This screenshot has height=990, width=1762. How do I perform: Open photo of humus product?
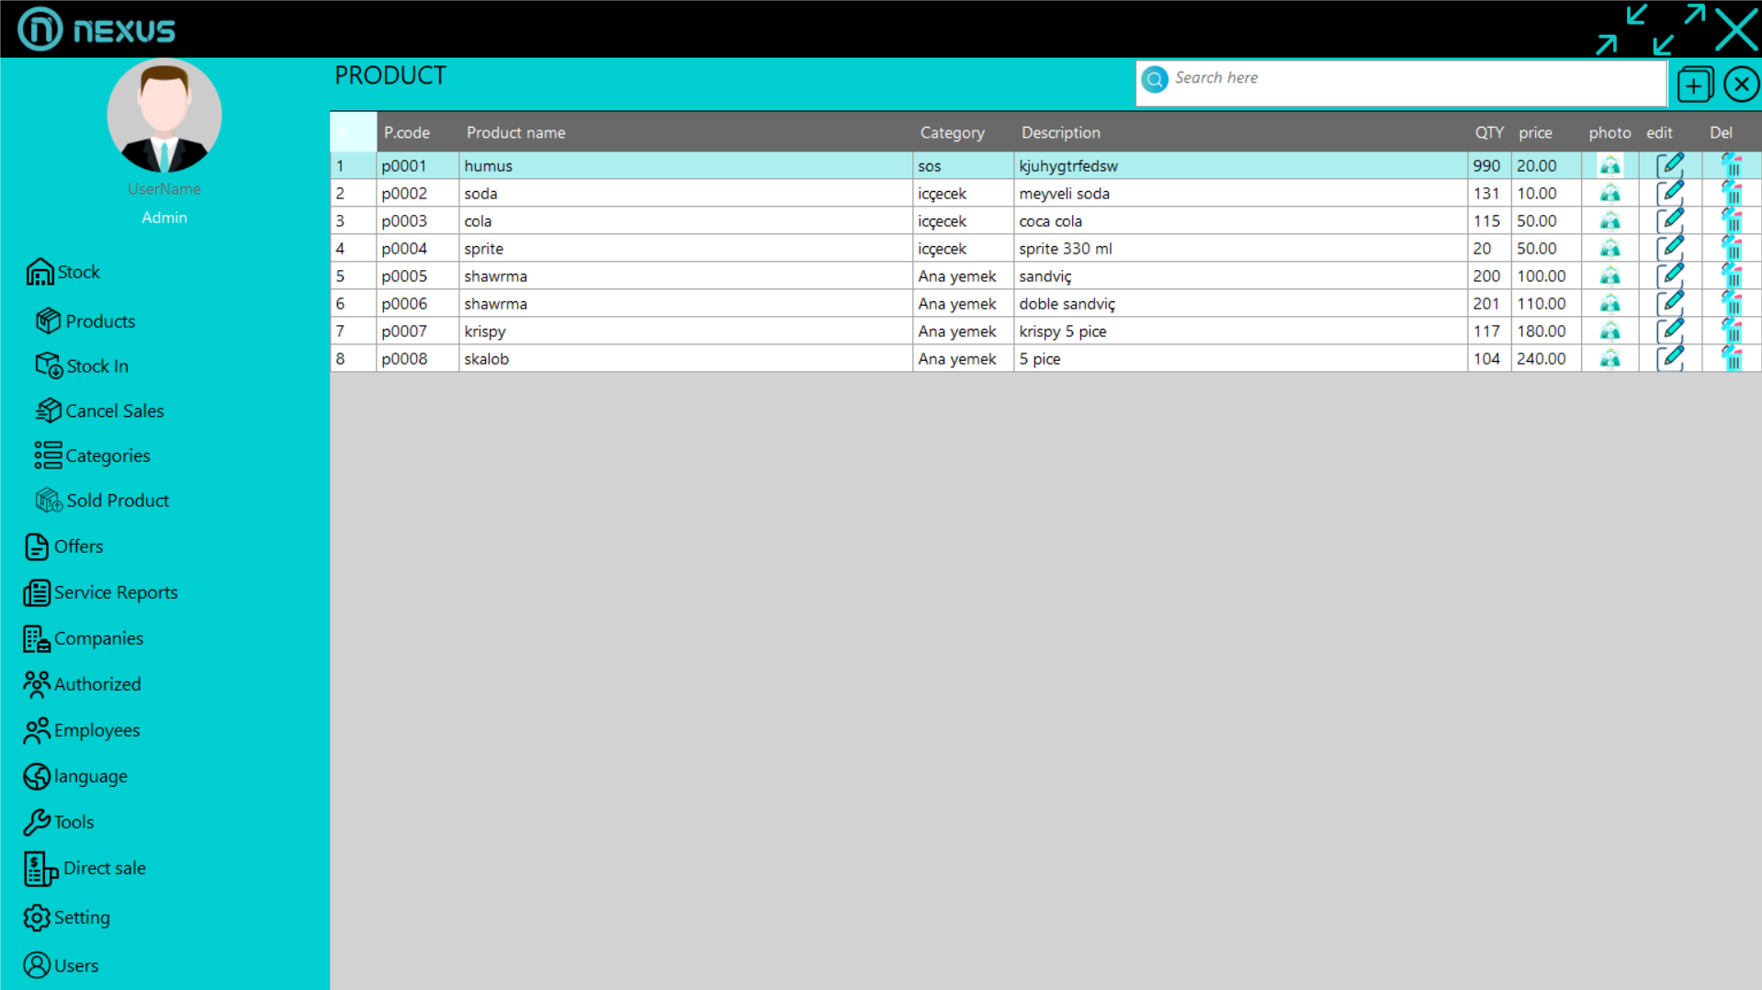tap(1610, 166)
